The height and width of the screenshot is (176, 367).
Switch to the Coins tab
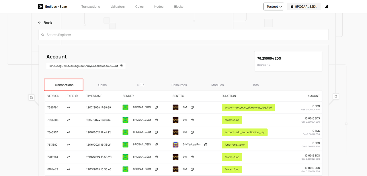tap(102, 85)
